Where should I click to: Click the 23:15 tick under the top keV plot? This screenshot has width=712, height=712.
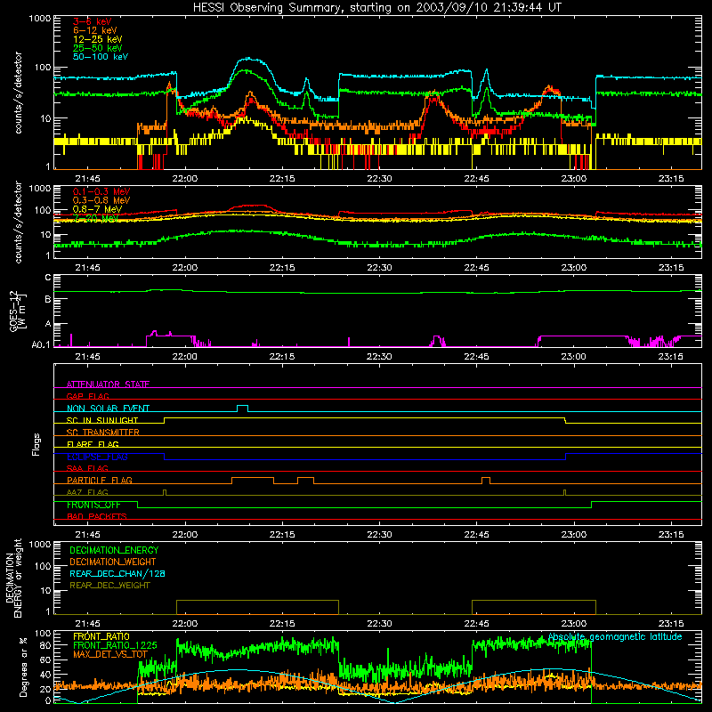(x=671, y=179)
